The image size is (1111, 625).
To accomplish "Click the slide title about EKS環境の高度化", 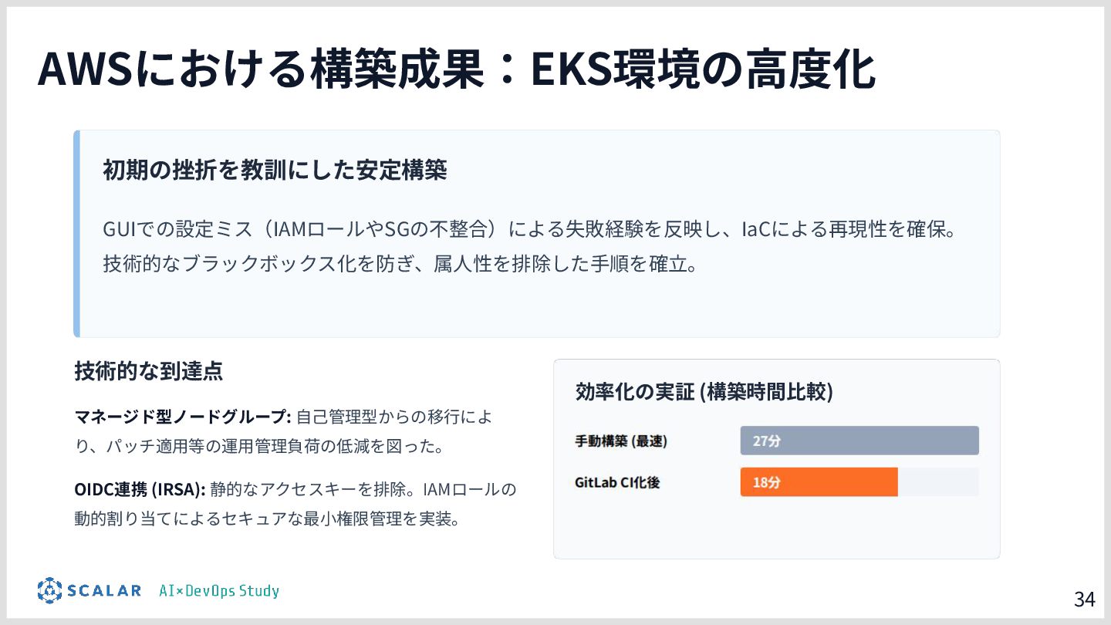I will [x=457, y=70].
